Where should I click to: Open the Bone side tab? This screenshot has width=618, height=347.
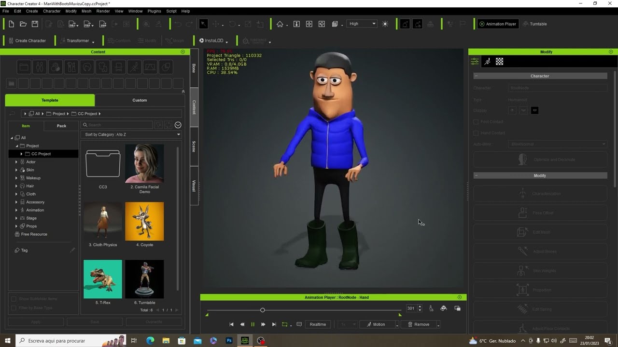point(194,68)
